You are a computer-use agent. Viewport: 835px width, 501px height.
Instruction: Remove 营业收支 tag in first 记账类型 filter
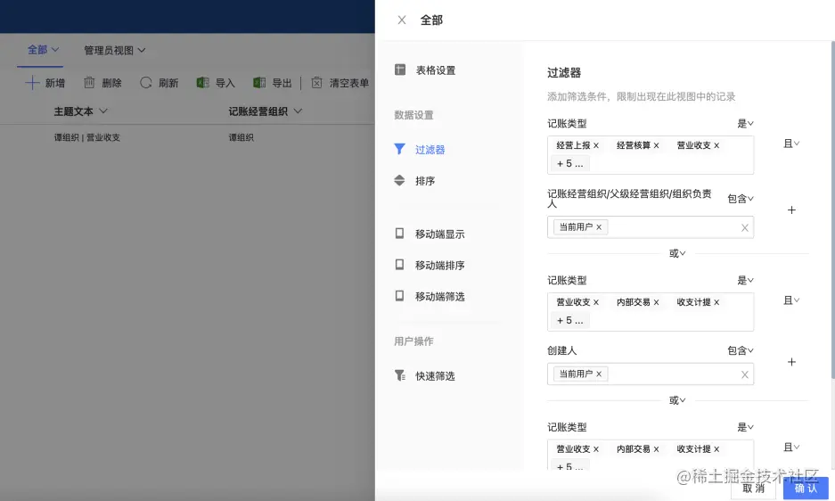tap(716, 145)
